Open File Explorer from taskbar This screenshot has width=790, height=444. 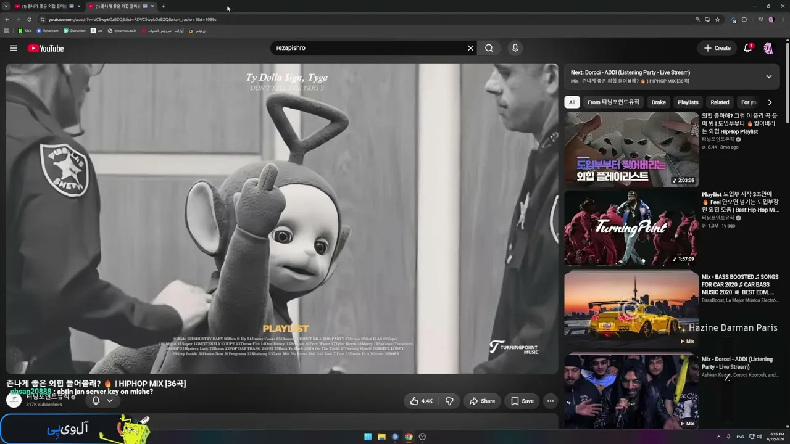[381, 437]
